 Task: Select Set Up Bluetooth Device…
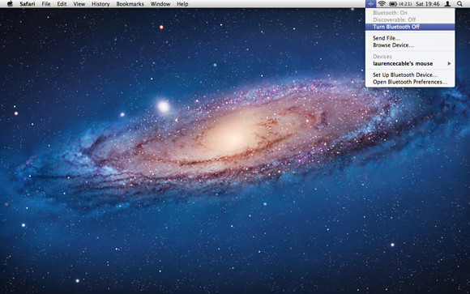tap(410, 75)
